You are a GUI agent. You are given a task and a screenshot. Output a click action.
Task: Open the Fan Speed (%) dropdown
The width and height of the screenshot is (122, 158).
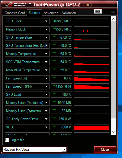click(x=46, y=78)
